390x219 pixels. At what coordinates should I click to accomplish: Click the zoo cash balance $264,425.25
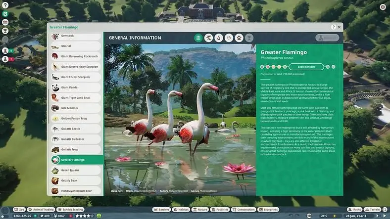tap(22, 216)
